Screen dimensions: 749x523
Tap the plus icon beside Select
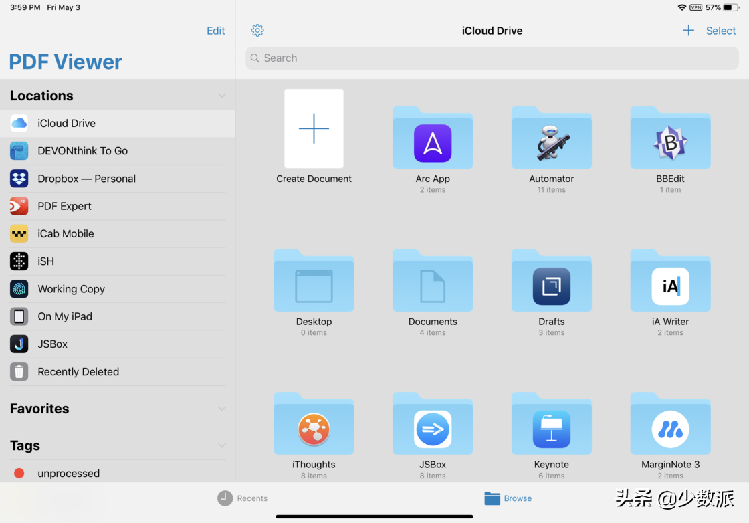pyautogui.click(x=688, y=31)
